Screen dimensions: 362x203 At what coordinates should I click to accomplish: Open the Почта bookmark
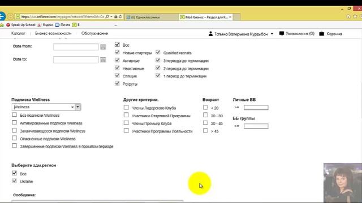[63, 25]
